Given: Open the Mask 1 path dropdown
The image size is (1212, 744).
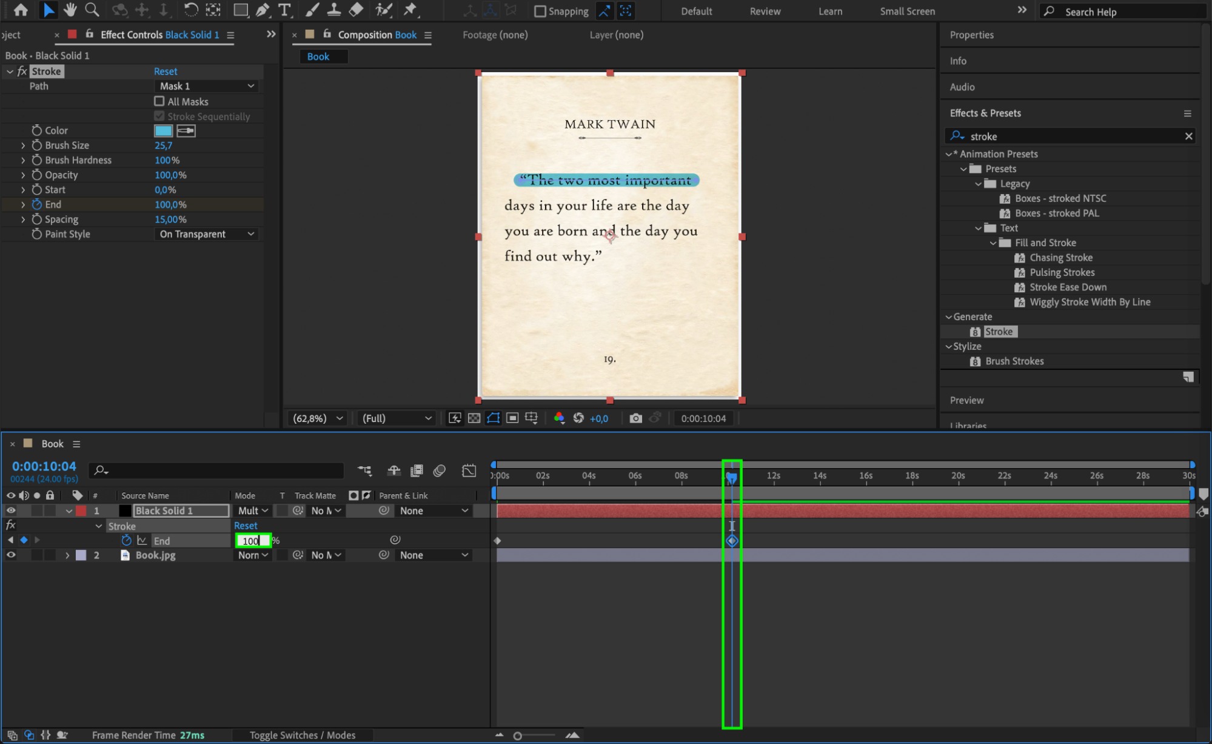Looking at the screenshot, I should click(x=207, y=86).
